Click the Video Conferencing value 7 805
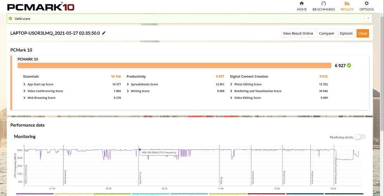Viewport: 384px width, 196px height. point(117,91)
